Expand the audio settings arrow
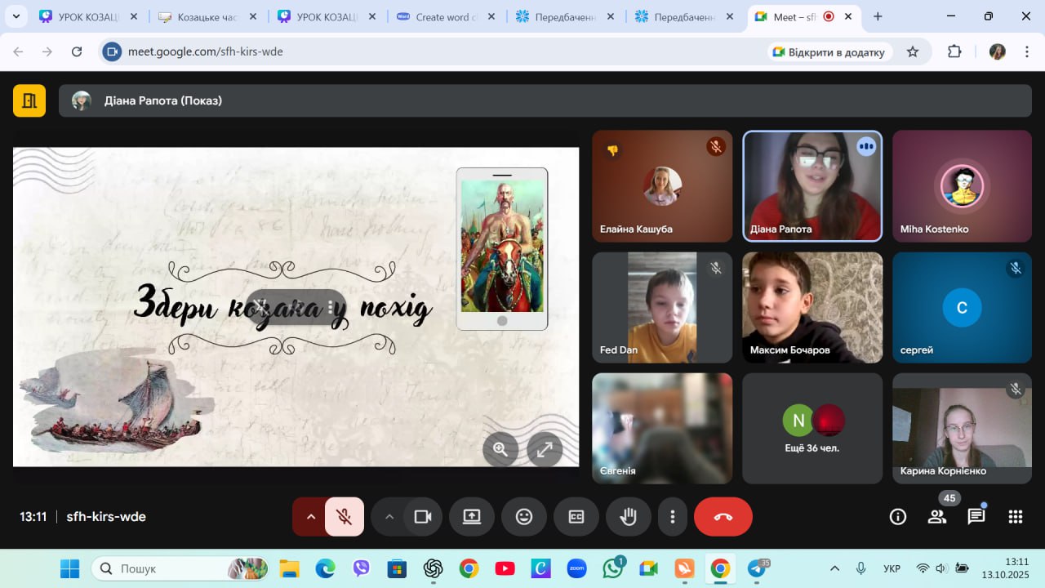Screen dimensions: 1045x588 (310, 517)
